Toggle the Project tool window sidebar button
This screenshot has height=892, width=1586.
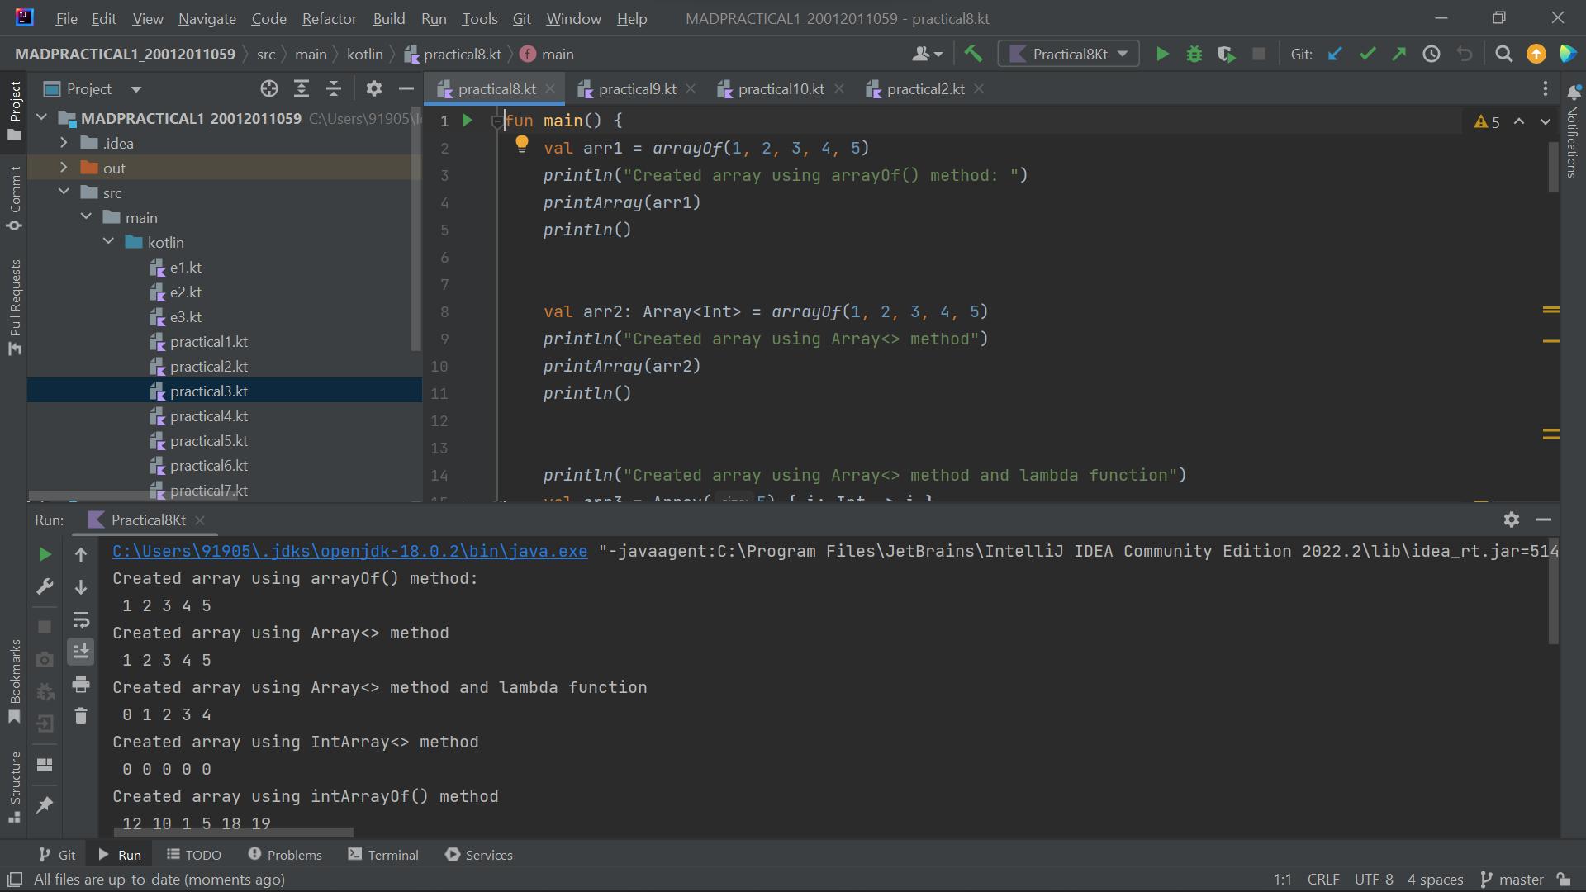(14, 111)
